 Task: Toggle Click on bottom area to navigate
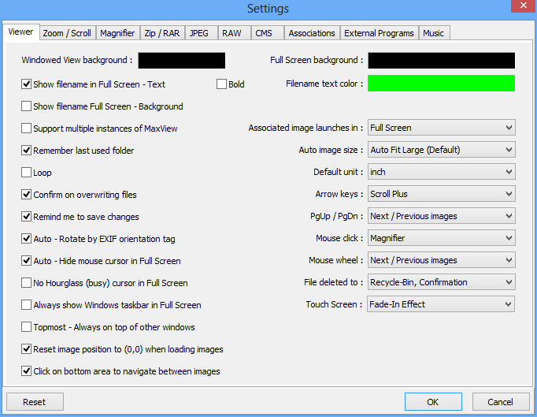coord(26,371)
